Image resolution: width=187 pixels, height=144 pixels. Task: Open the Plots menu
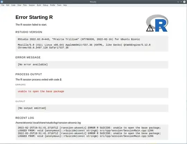[25, 5]
